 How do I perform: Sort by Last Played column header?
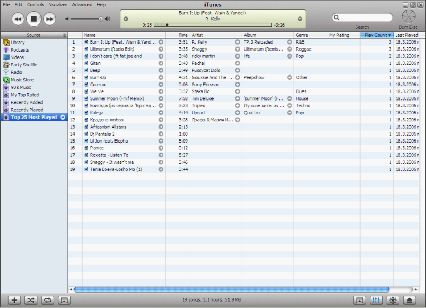coord(406,35)
